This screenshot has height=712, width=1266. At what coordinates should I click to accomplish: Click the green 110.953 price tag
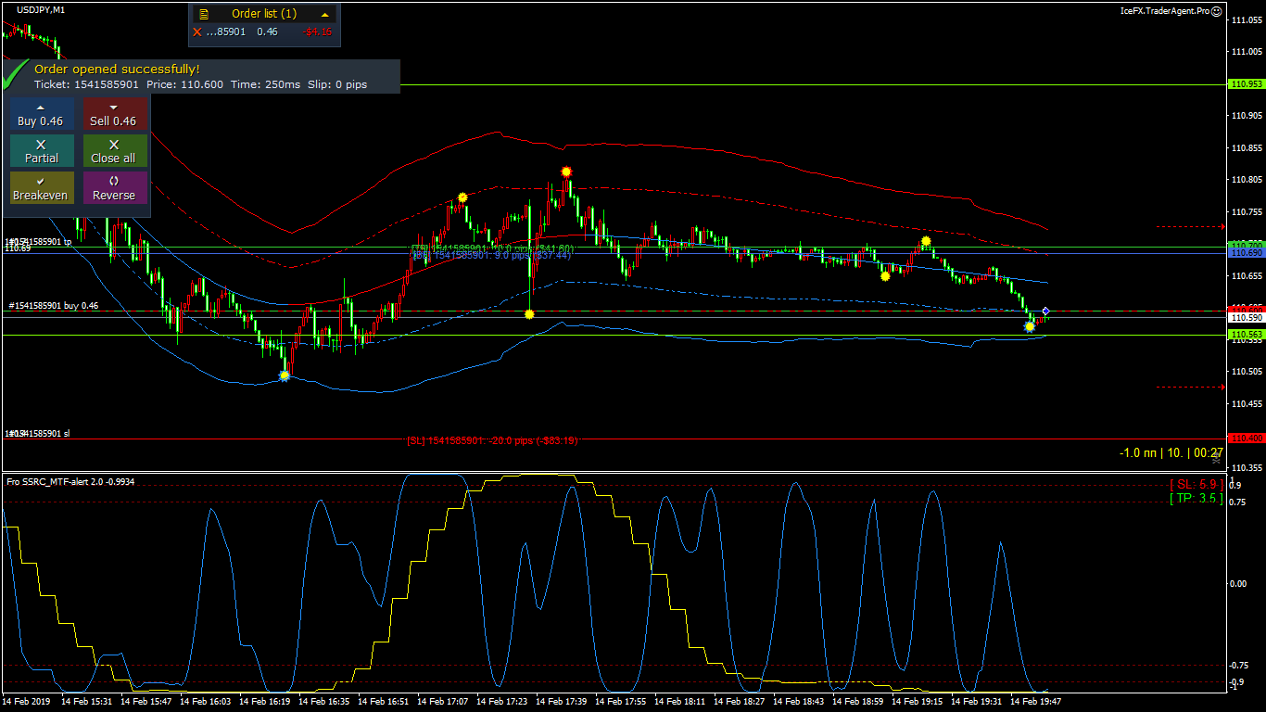tap(1246, 84)
